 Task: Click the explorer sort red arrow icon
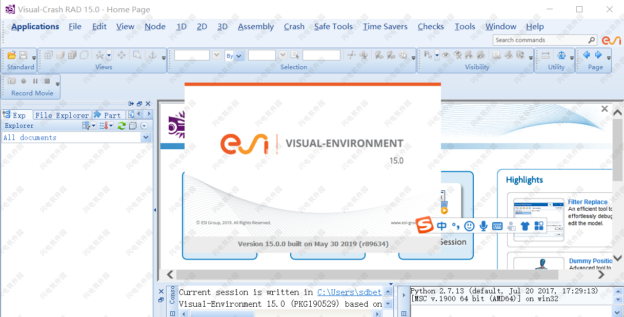[x=104, y=126]
